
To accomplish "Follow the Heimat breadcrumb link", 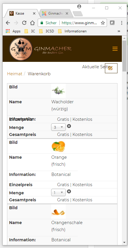I will coord(15,74).
